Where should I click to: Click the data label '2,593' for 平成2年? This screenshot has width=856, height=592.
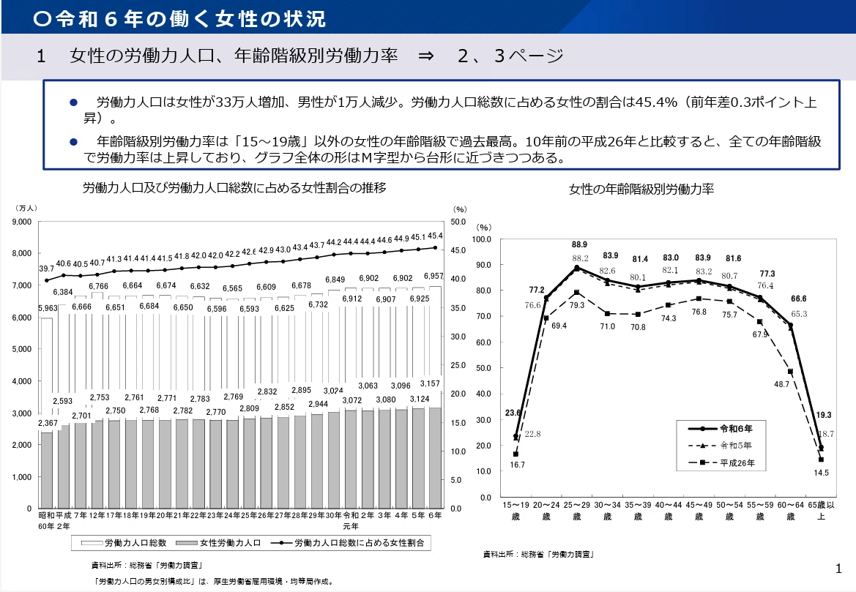pos(63,401)
